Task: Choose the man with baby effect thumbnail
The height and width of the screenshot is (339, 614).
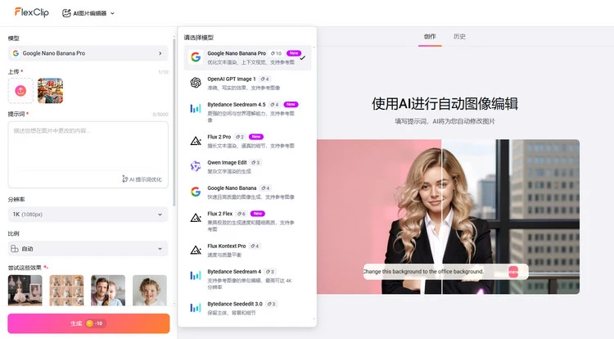Action: 108,290
